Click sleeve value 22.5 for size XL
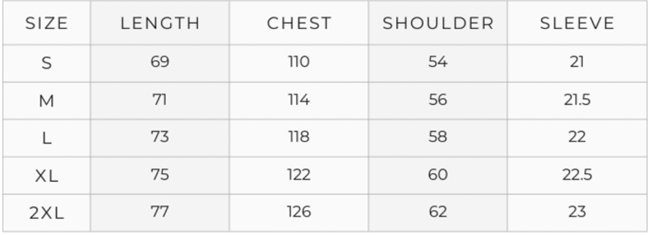 pos(577,175)
